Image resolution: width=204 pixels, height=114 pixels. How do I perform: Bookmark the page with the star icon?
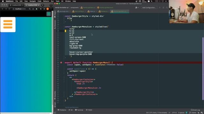click(37, 9)
